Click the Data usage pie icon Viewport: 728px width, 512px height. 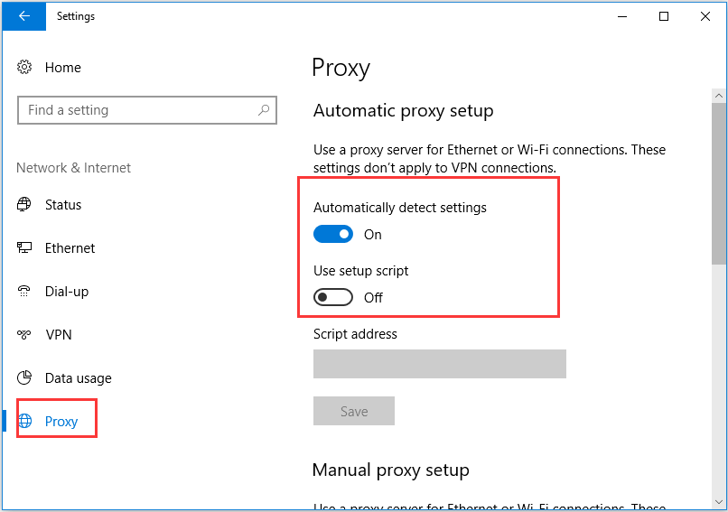[x=24, y=377]
